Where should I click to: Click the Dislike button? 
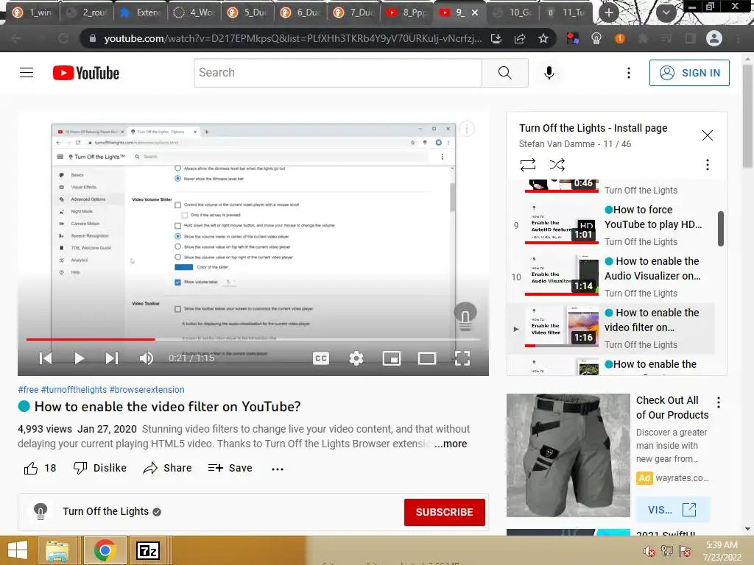100,468
